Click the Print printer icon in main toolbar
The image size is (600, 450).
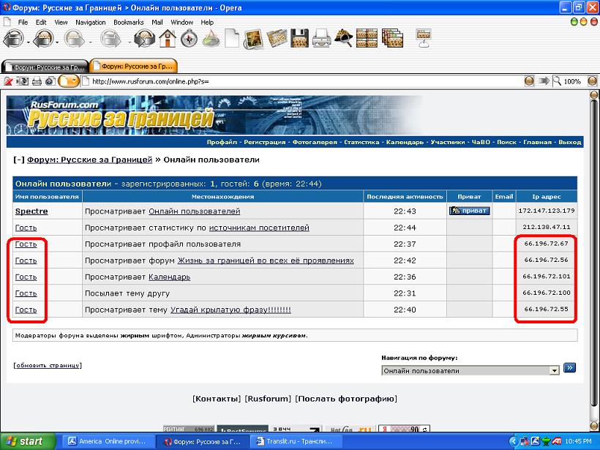click(320, 38)
